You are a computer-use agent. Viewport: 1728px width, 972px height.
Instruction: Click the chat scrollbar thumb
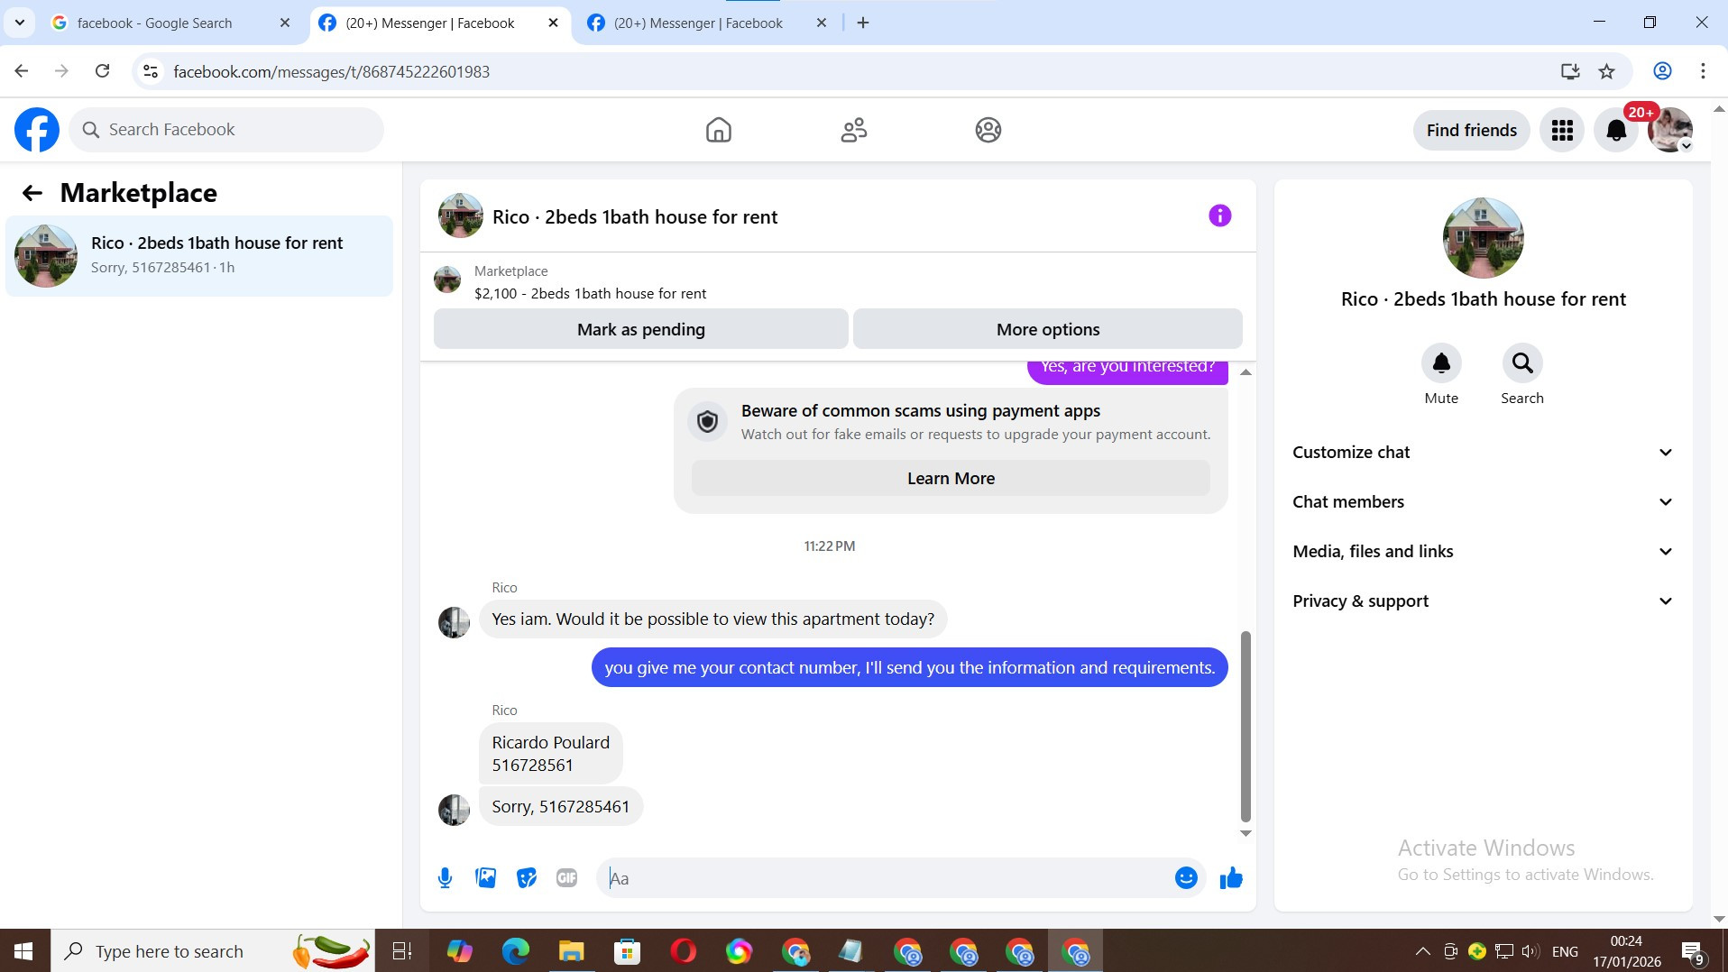(x=1245, y=727)
